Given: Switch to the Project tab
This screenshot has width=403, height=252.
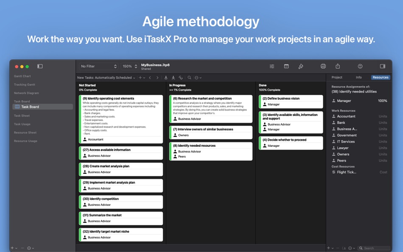Looking at the screenshot, I should pos(337,77).
